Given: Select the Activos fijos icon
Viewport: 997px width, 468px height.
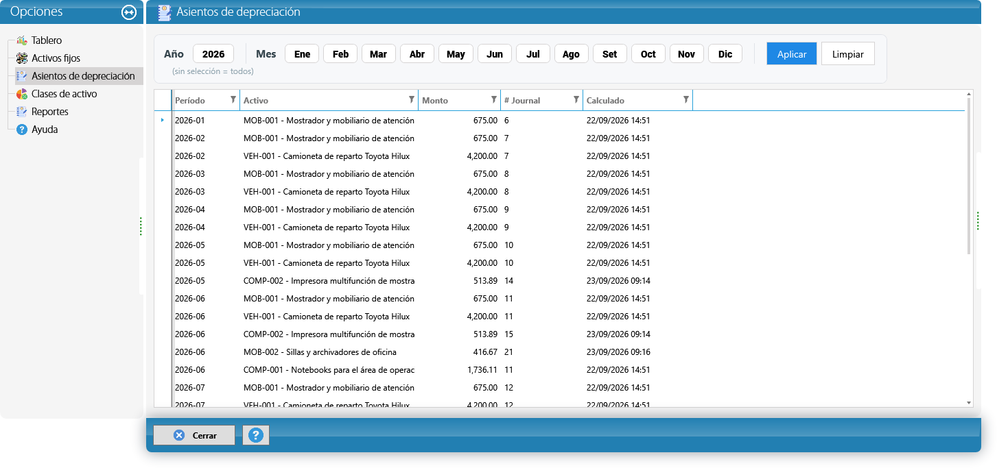Looking at the screenshot, I should pos(21,58).
